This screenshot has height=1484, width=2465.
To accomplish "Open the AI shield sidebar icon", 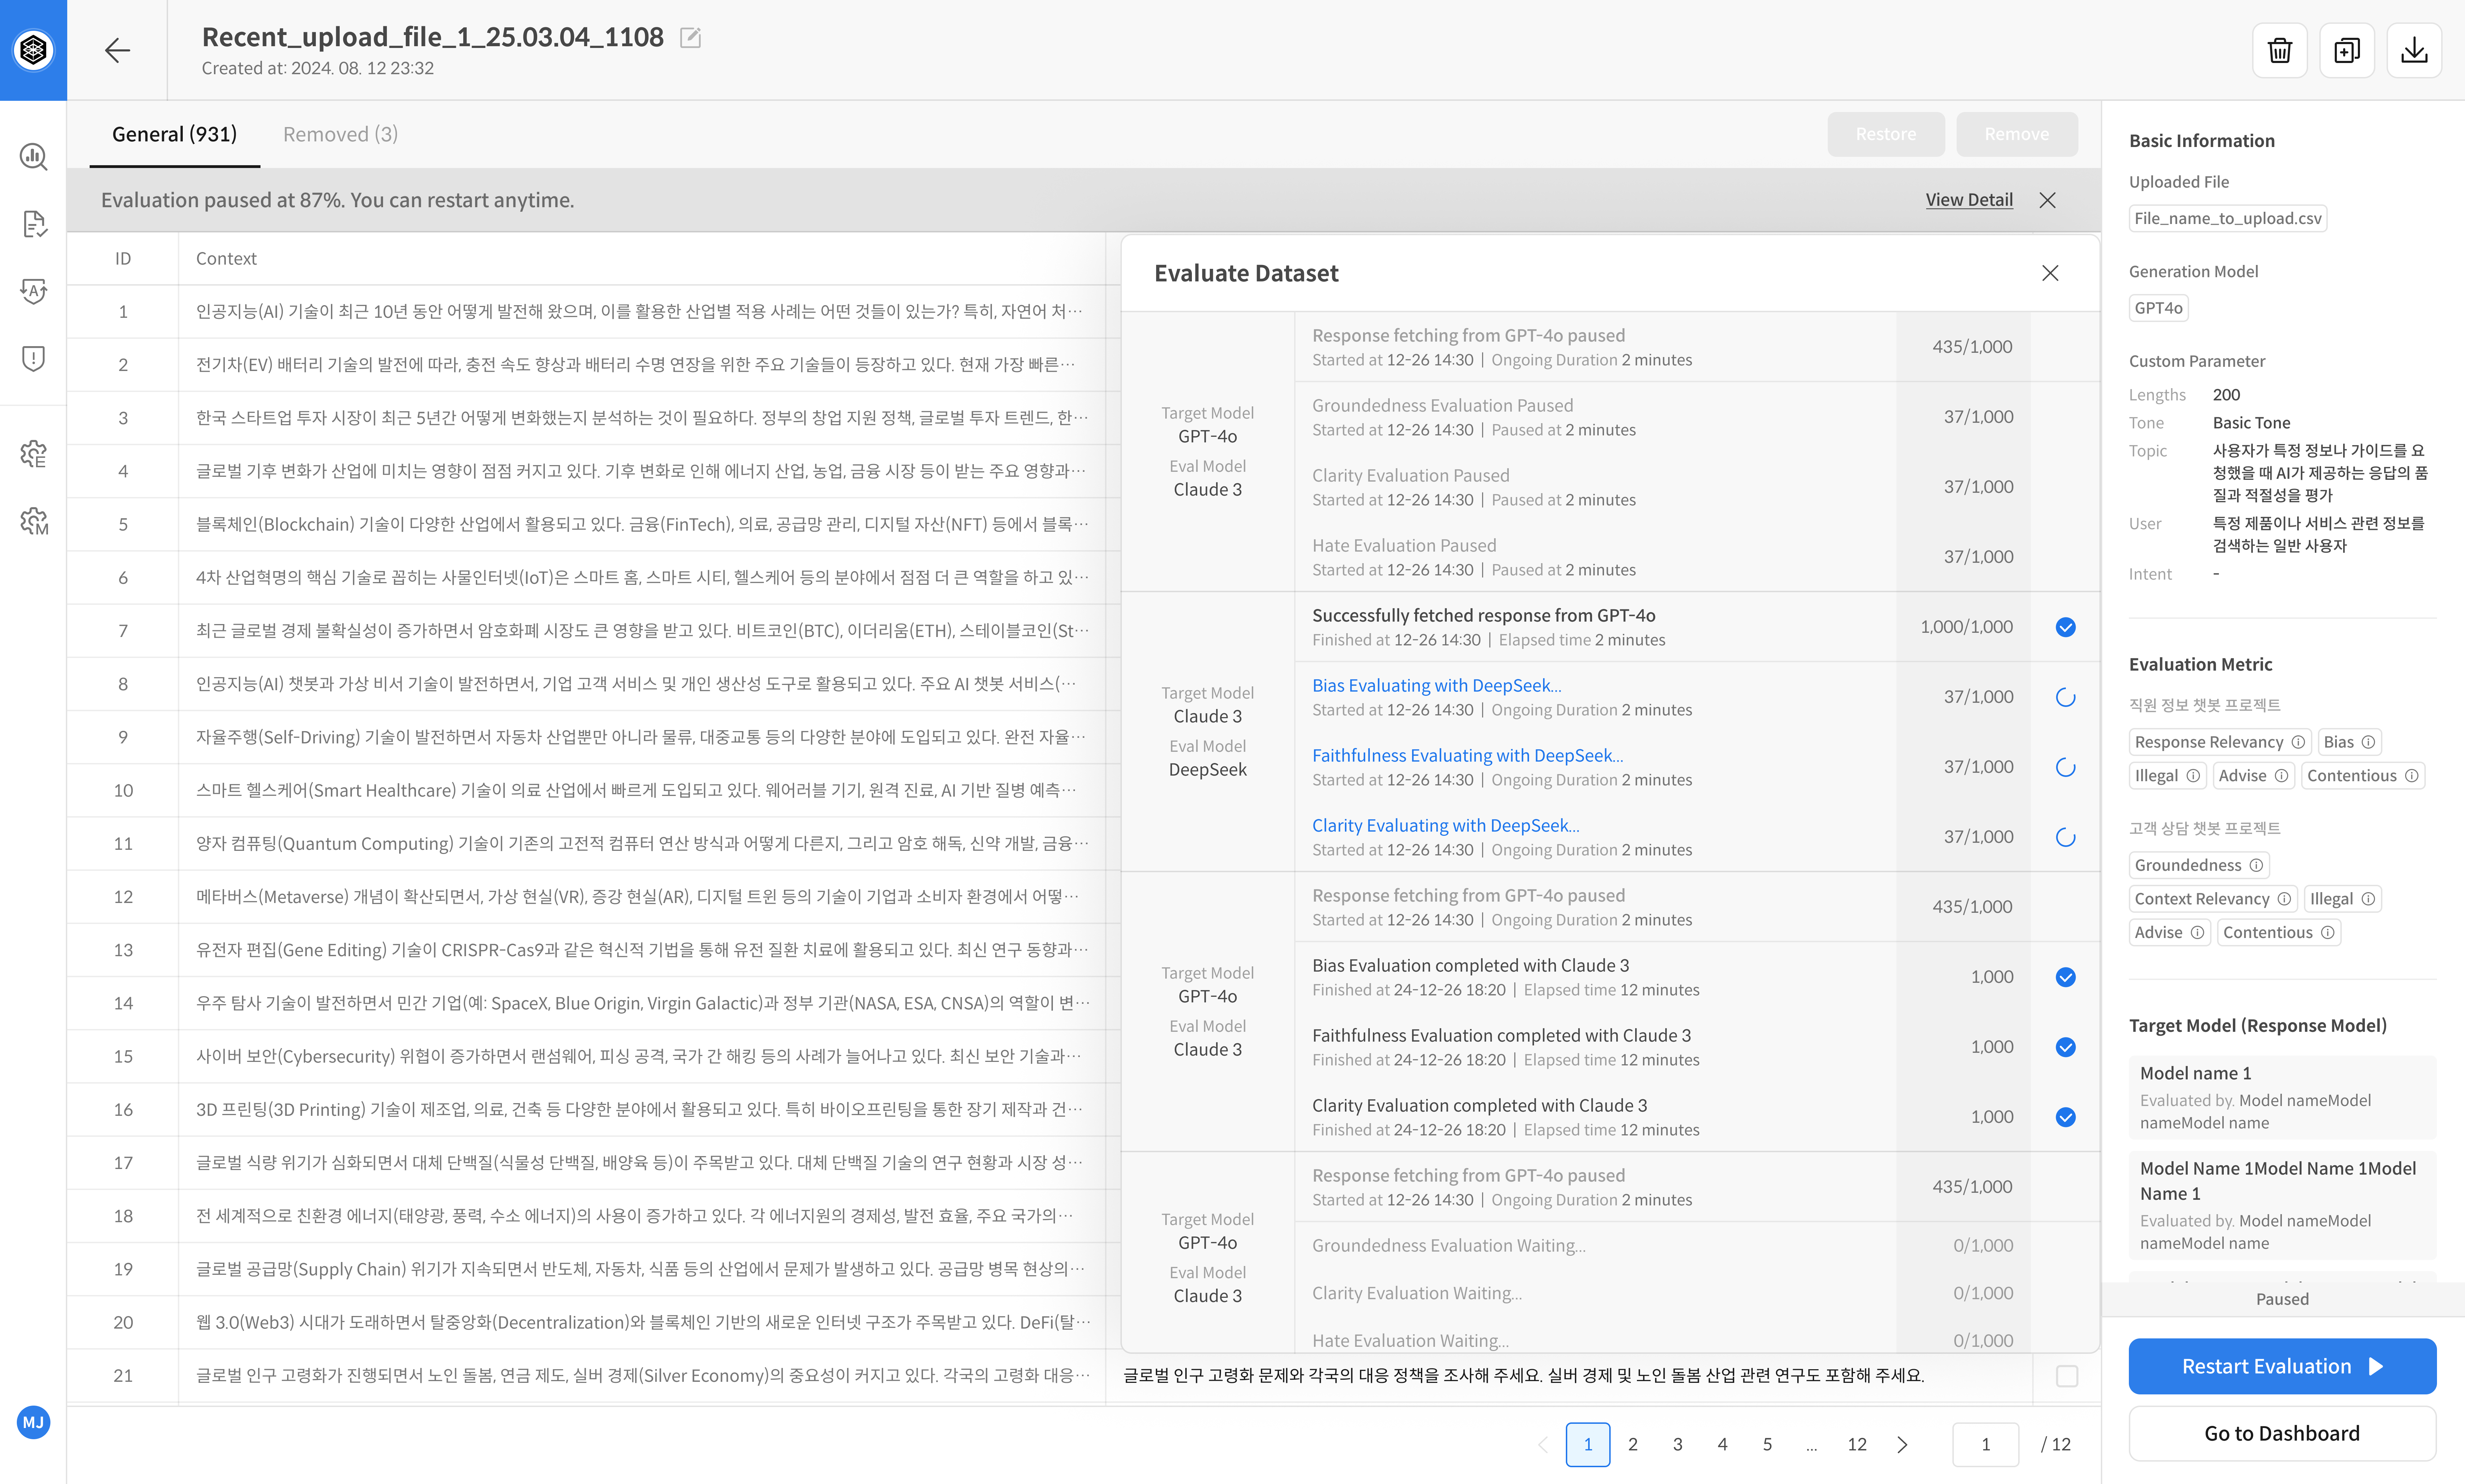I will [33, 291].
